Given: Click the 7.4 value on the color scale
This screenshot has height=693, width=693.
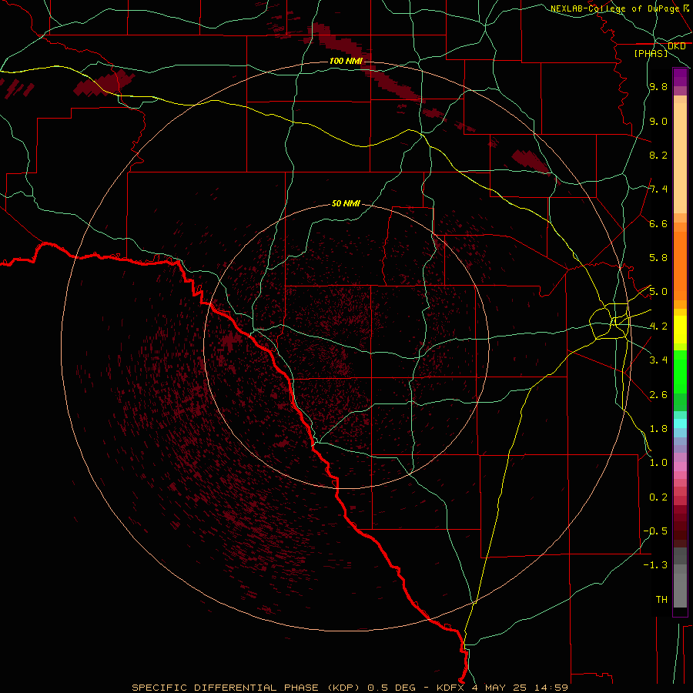Looking at the screenshot, I should (658, 189).
